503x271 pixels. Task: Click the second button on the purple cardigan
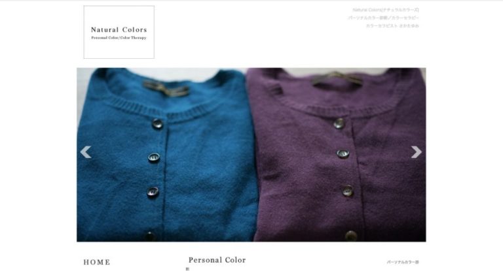pos(343,154)
